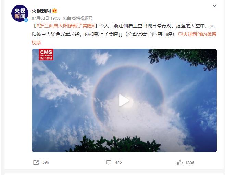The image size is (225, 175).
Task: Click the repost count 396
Action: pyautogui.click(x=46, y=162)
